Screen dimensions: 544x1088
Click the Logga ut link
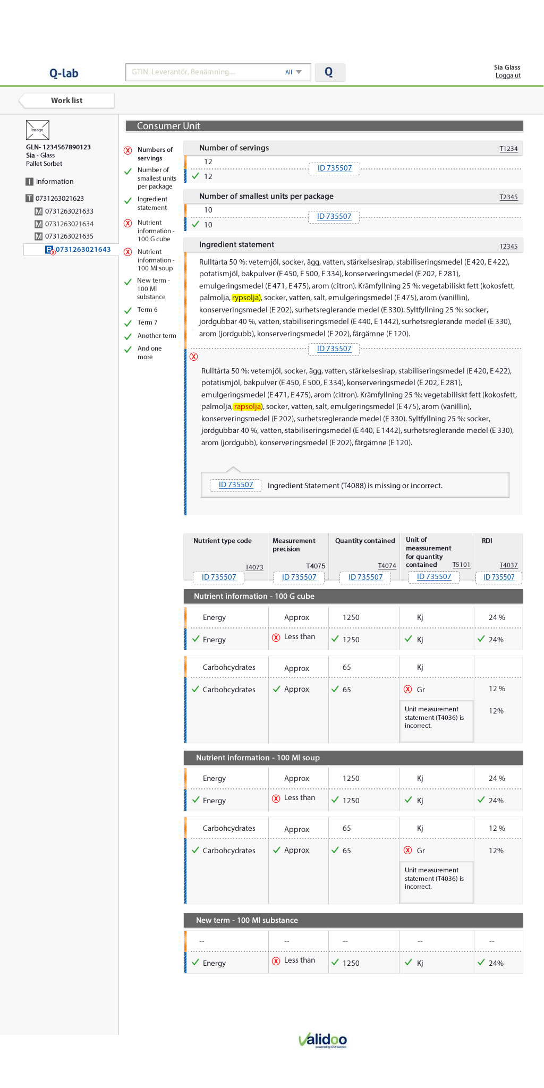508,75
